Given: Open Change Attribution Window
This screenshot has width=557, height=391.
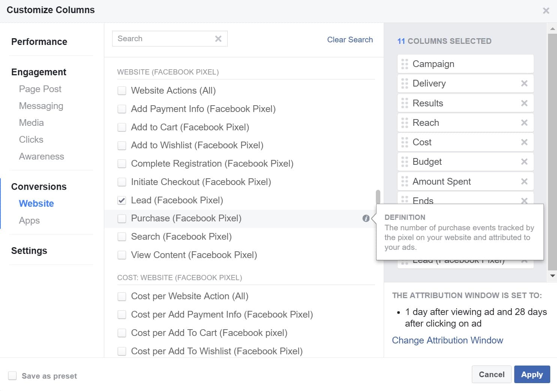Looking at the screenshot, I should pyautogui.click(x=447, y=340).
